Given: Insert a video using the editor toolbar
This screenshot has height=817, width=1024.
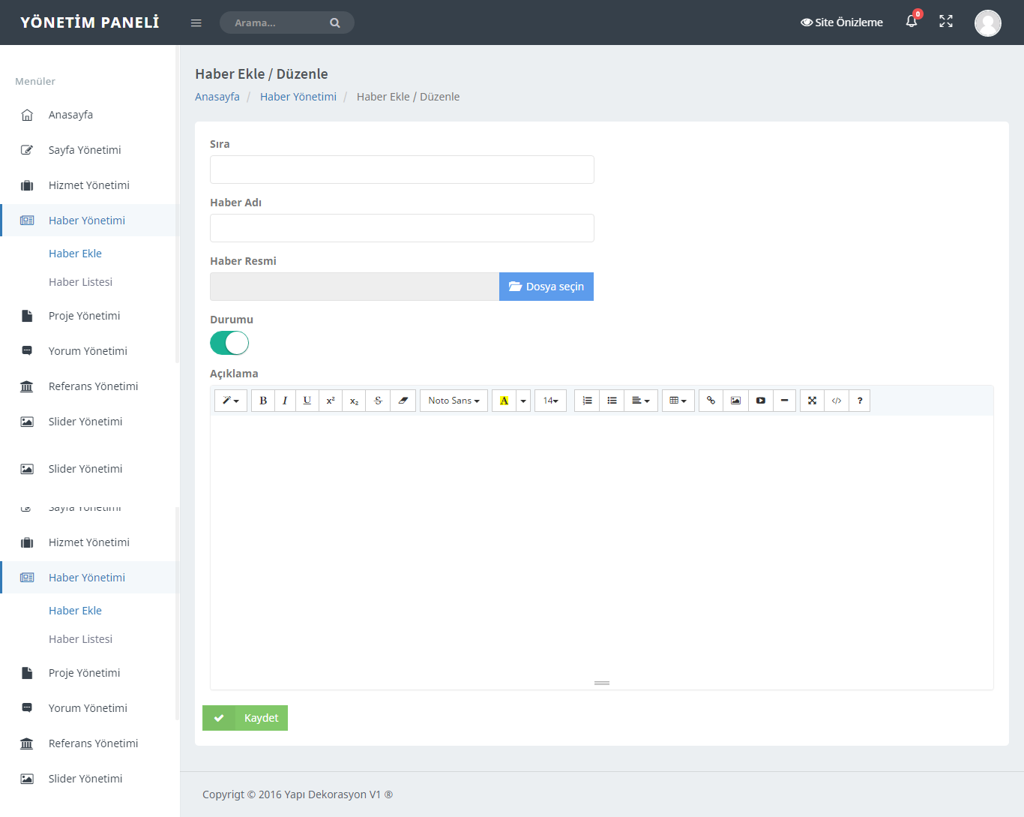Looking at the screenshot, I should [760, 401].
